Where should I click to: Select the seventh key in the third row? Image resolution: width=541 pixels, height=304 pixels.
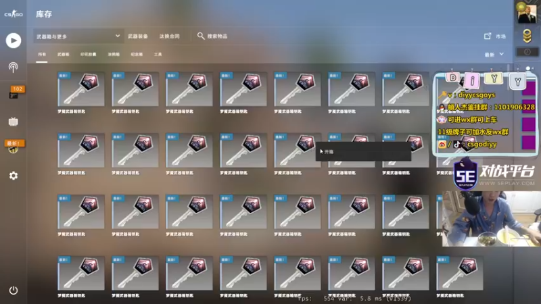tap(406, 211)
